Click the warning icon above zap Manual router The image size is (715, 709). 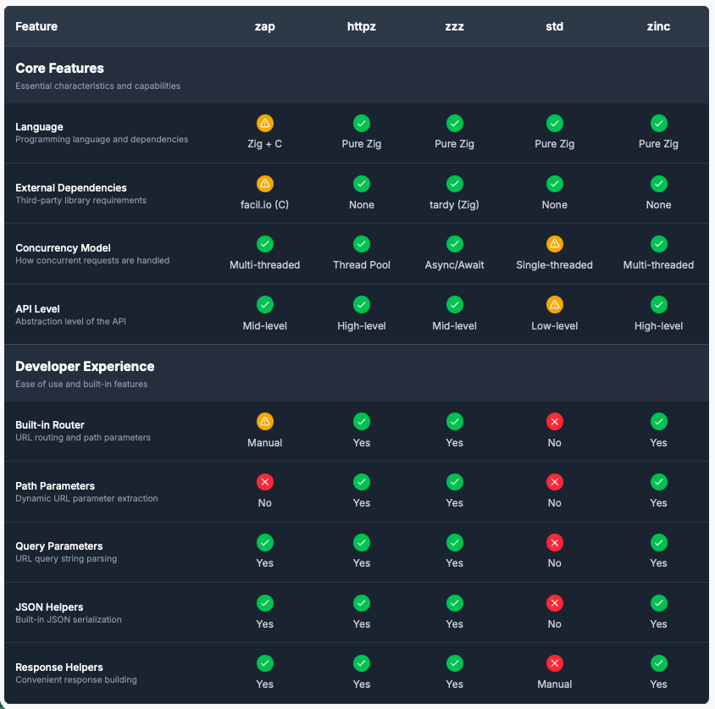pos(265,422)
